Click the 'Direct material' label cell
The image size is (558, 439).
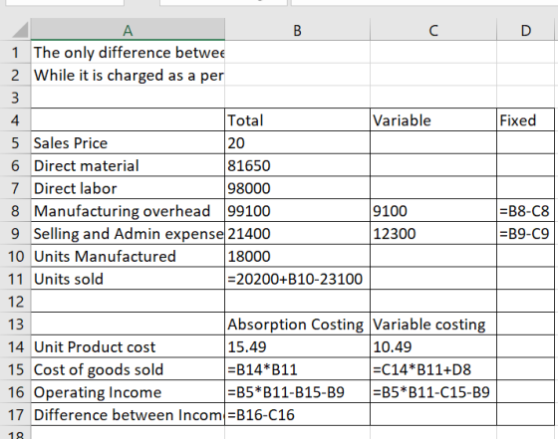coord(128,165)
